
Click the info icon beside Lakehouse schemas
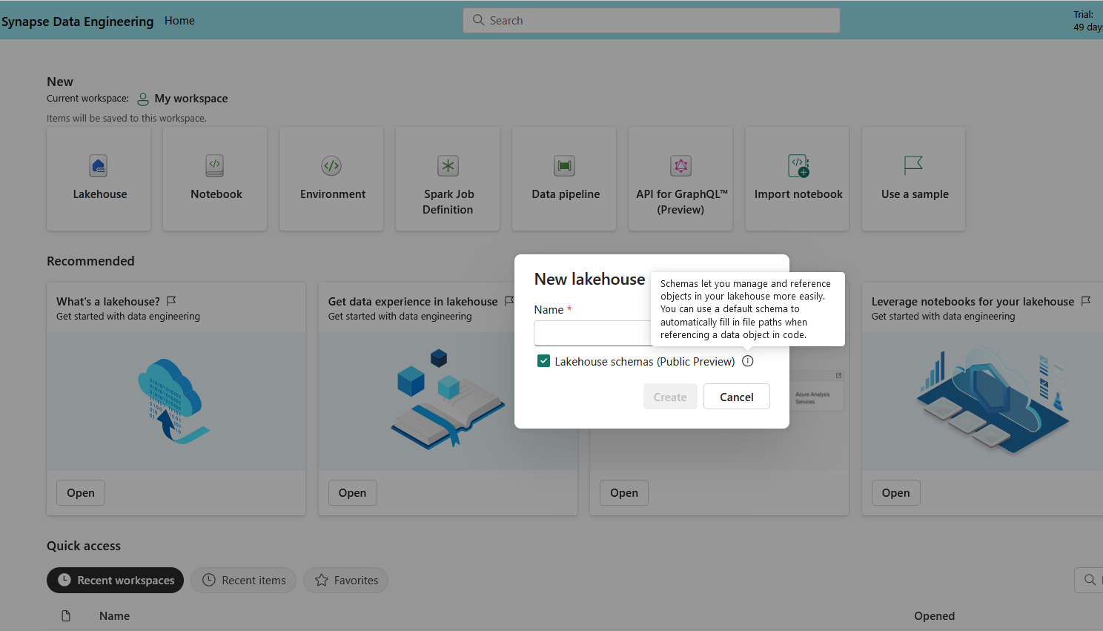747,360
